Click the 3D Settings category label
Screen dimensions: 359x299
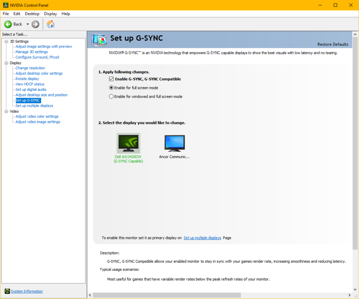pyautogui.click(x=19, y=41)
